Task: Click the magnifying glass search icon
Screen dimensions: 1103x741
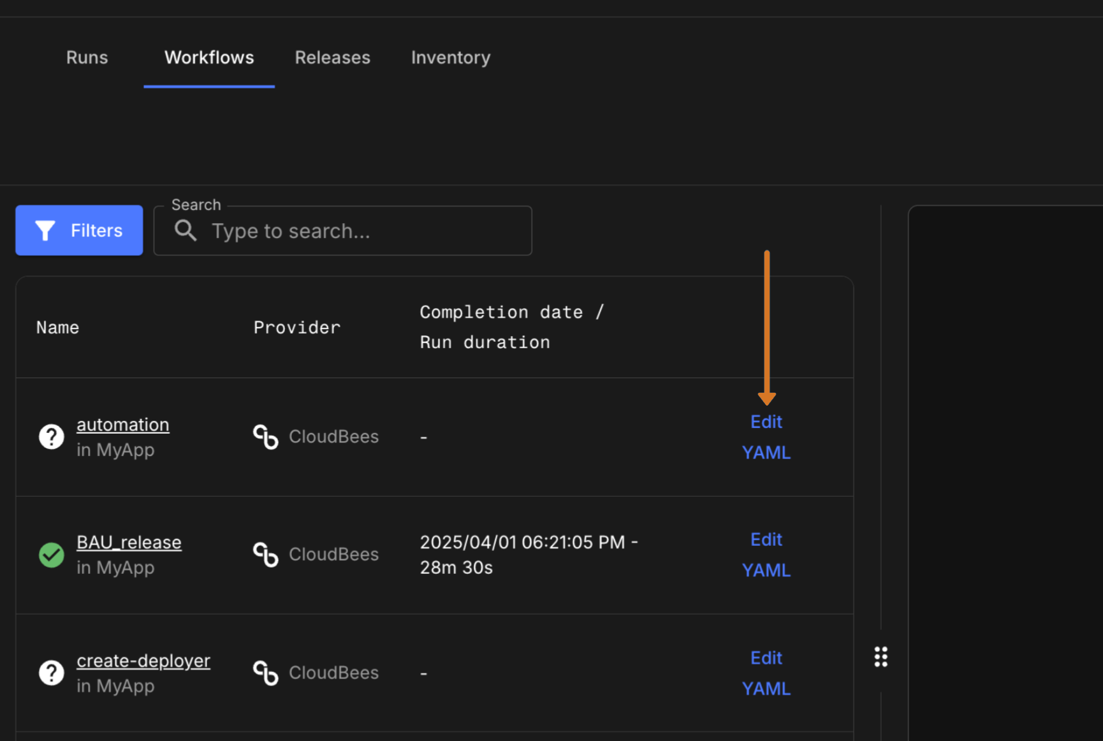Action: pyautogui.click(x=186, y=230)
